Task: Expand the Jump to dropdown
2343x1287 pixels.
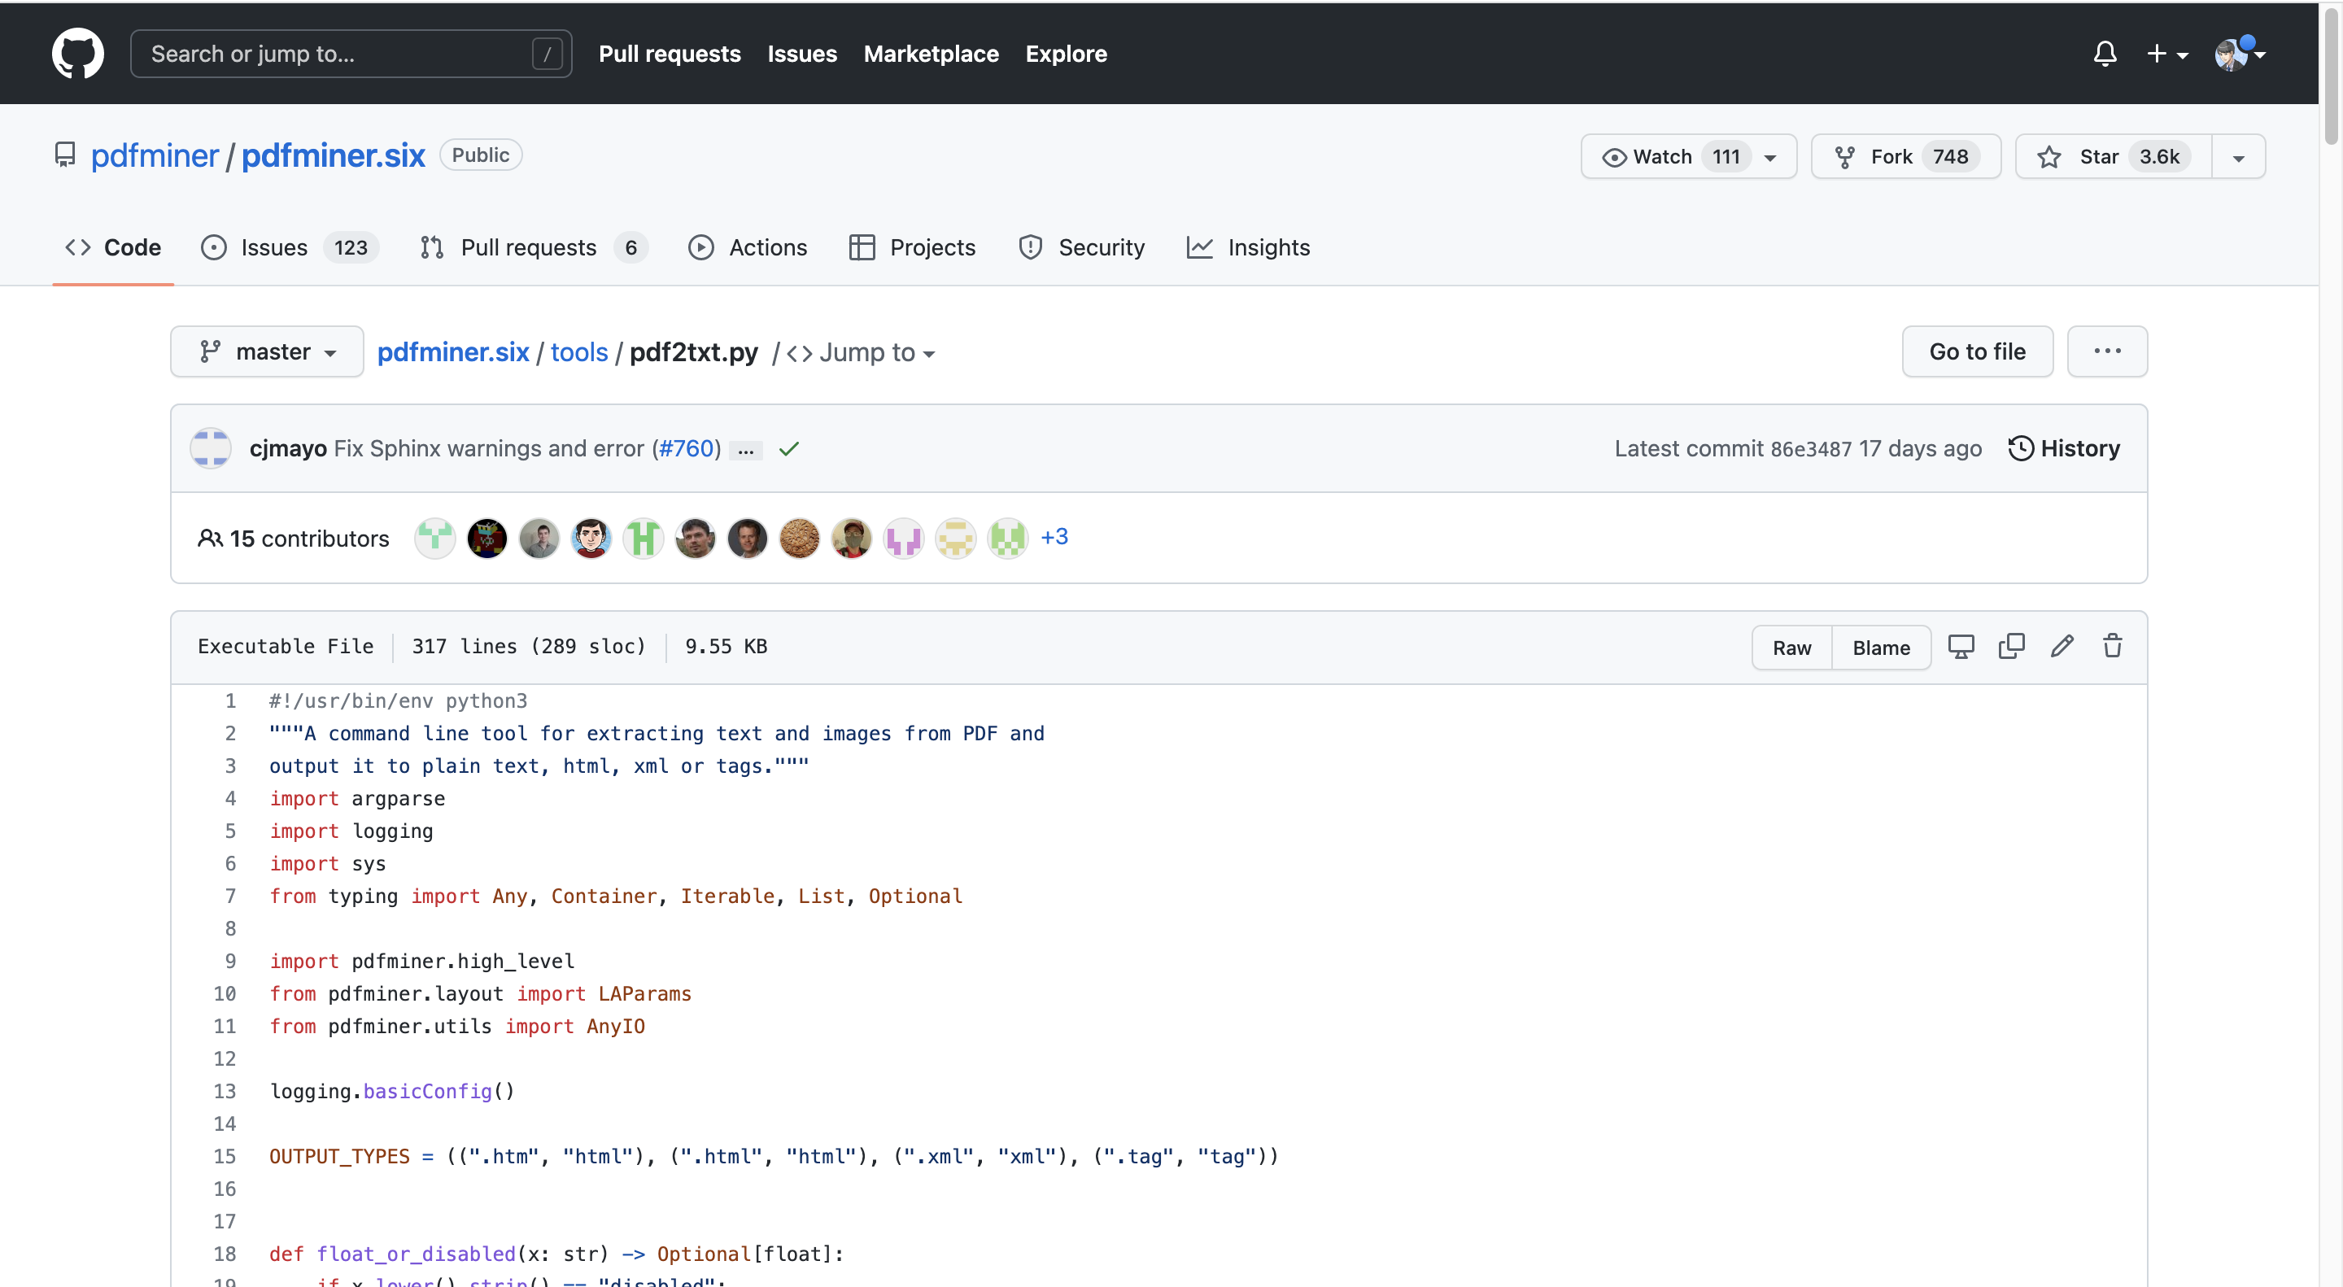Action: [x=861, y=352]
